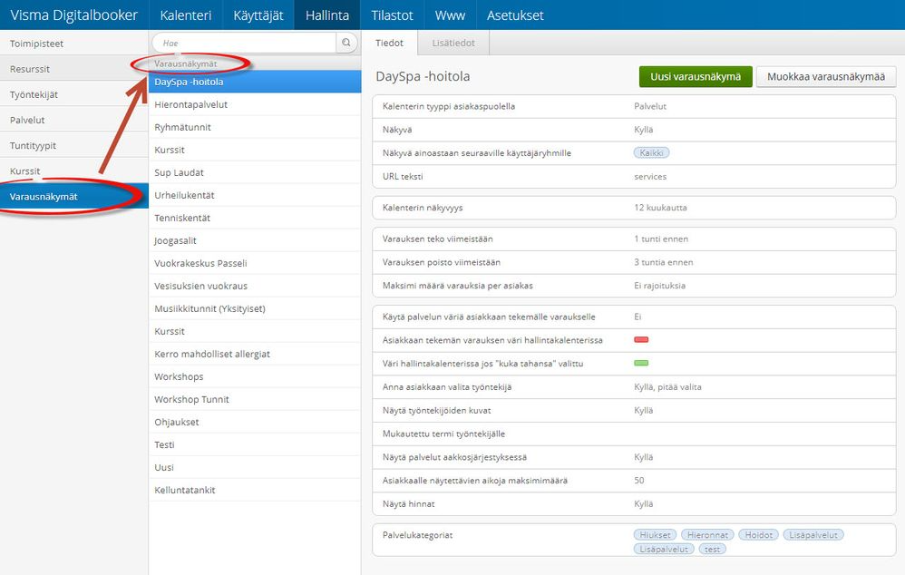Select Ohjaukset in the list

click(255, 422)
